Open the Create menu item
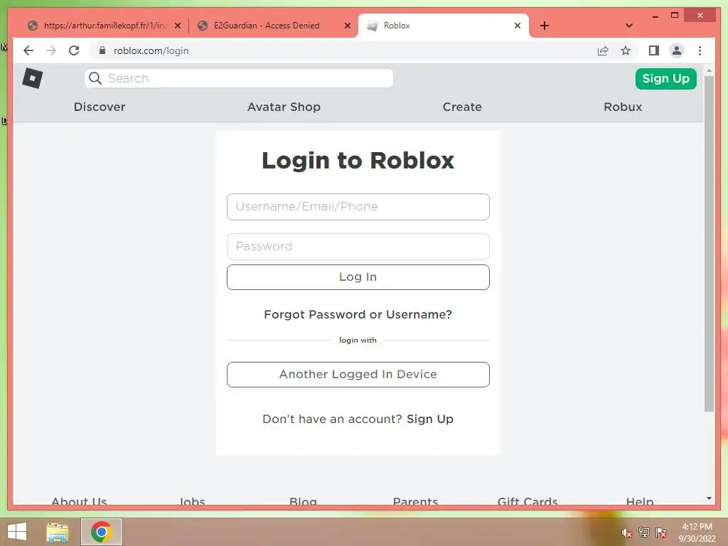This screenshot has height=546, width=728. pos(462,107)
